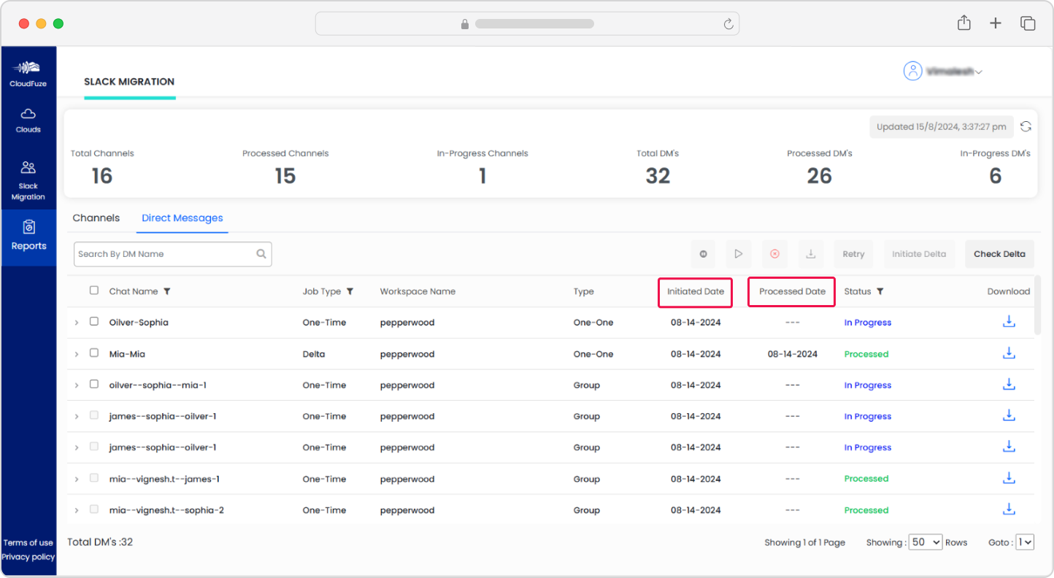Check the mia--vignesh.t--sophia-2 row checkbox
This screenshot has height=578, width=1054.
click(x=94, y=509)
